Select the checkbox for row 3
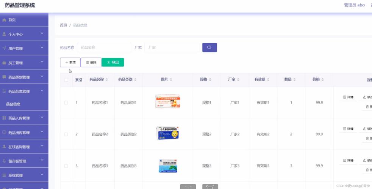The width and height of the screenshot is (372, 189). click(66, 166)
